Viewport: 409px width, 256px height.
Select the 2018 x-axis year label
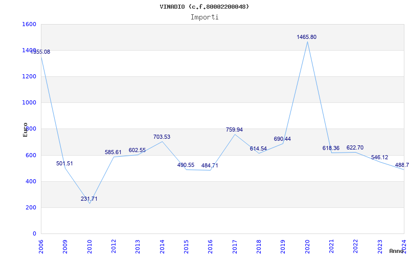pyautogui.click(x=259, y=246)
